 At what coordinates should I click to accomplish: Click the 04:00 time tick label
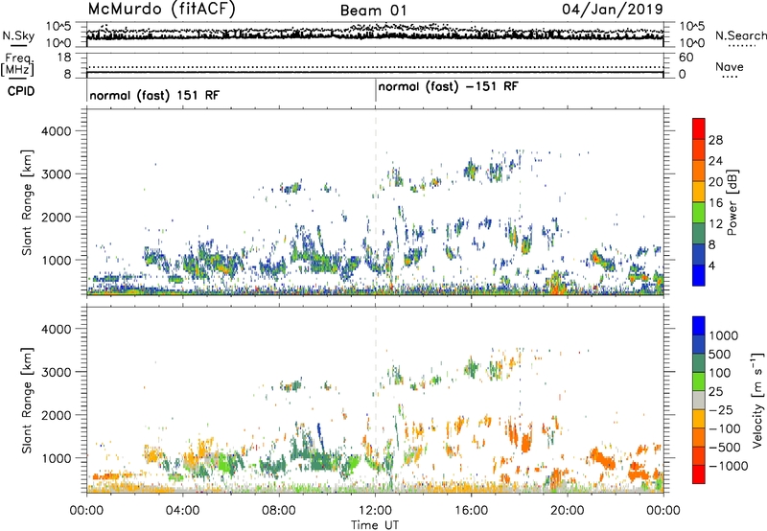coord(182,511)
